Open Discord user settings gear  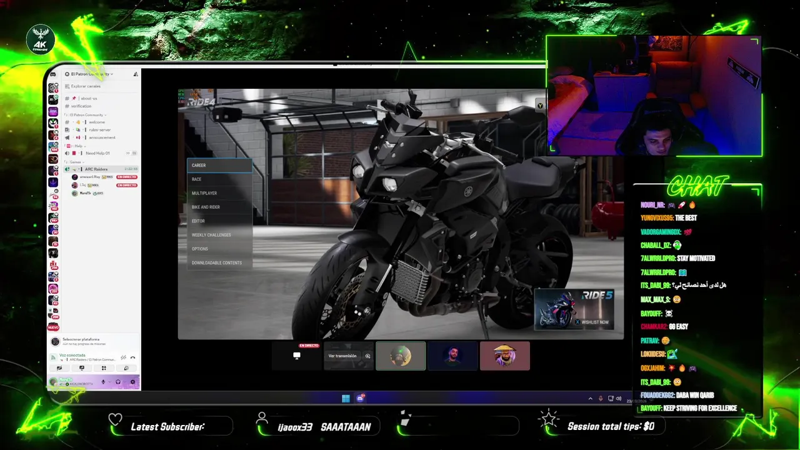(132, 382)
